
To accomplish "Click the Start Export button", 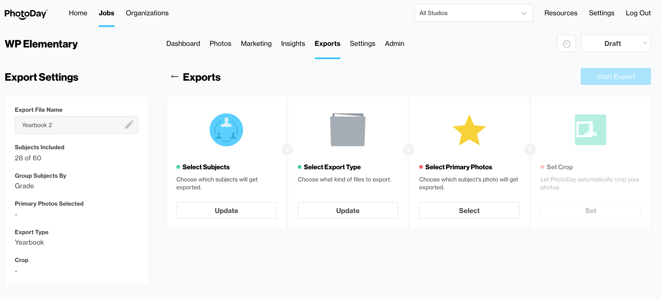I will click(x=616, y=76).
